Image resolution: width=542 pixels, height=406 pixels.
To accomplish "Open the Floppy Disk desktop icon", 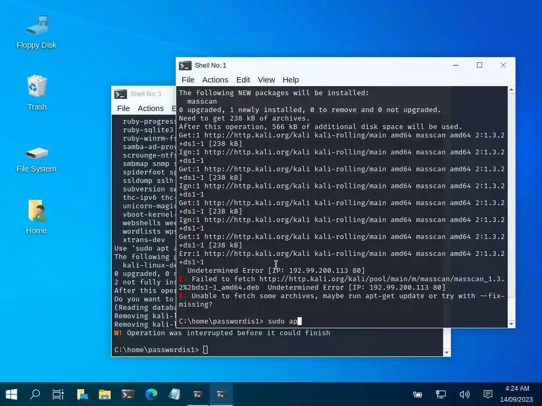I will 37,32.
